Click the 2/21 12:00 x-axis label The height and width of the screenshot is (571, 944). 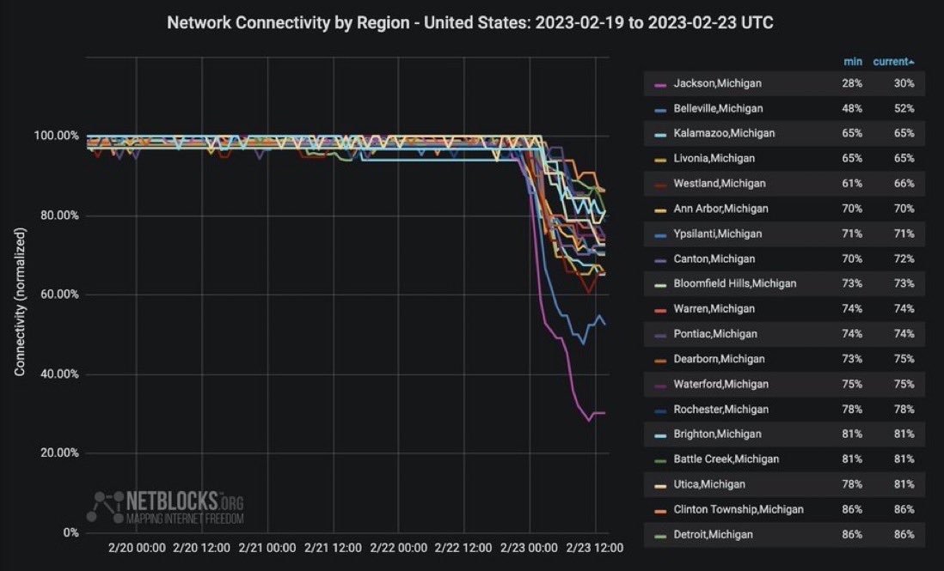click(333, 548)
